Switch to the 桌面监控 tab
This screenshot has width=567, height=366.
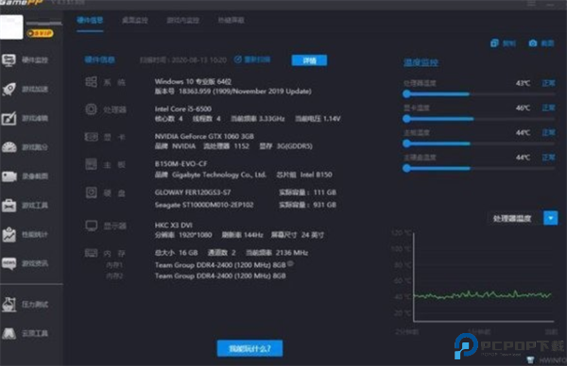pyautogui.click(x=135, y=20)
